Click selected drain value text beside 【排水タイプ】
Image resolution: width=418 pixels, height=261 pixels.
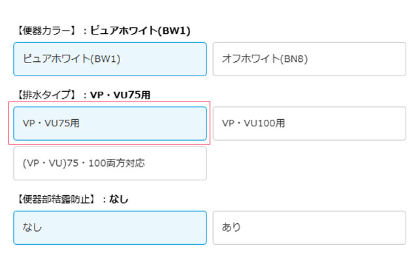120,95
